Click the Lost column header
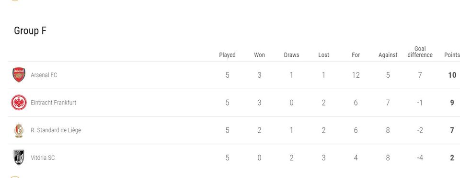The width and height of the screenshot is (460, 178). tap(323, 55)
